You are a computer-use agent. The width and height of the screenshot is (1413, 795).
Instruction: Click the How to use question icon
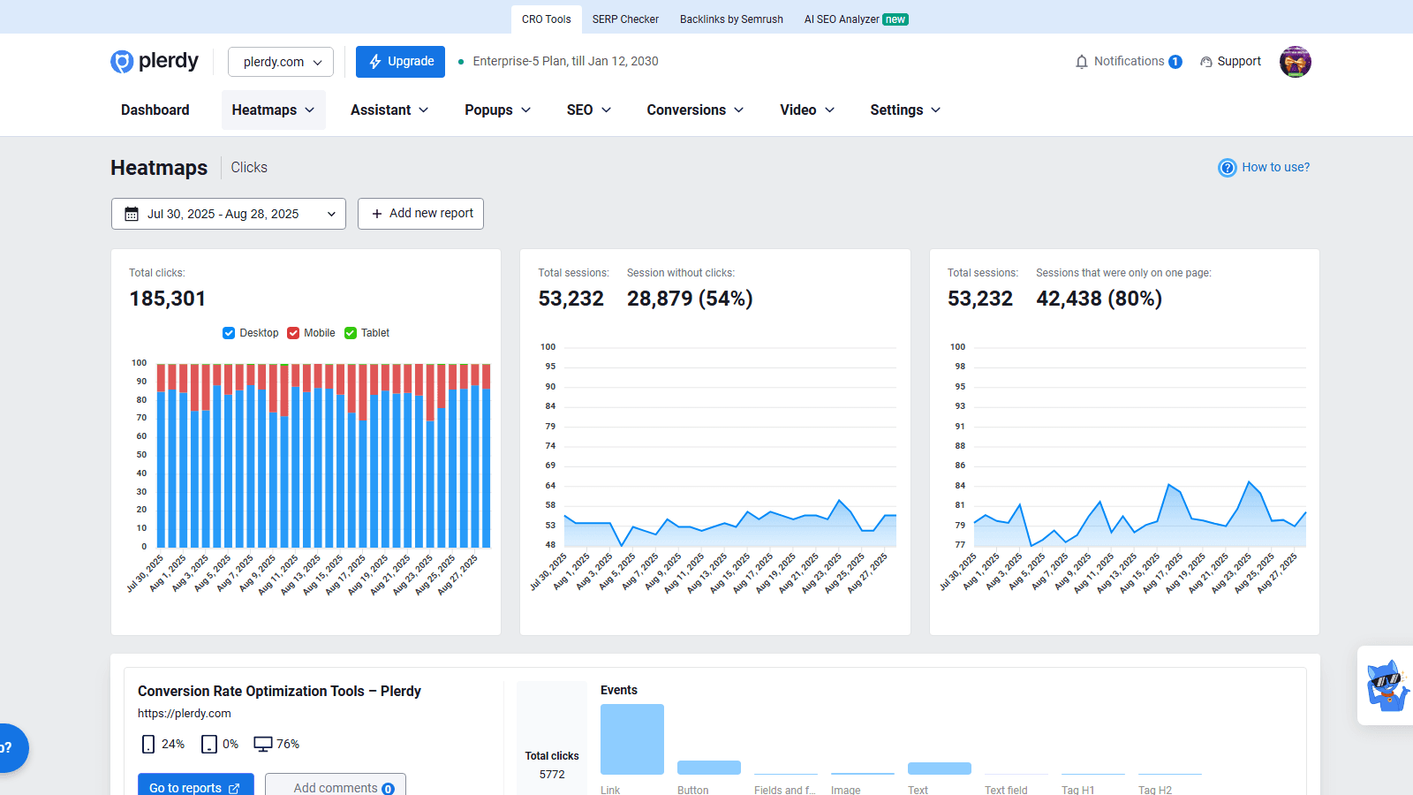(1227, 168)
